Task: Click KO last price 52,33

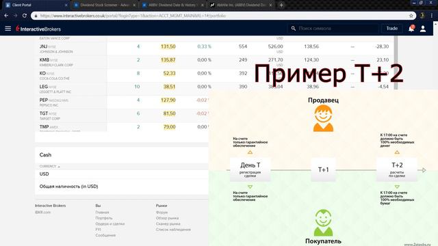Action: point(169,73)
